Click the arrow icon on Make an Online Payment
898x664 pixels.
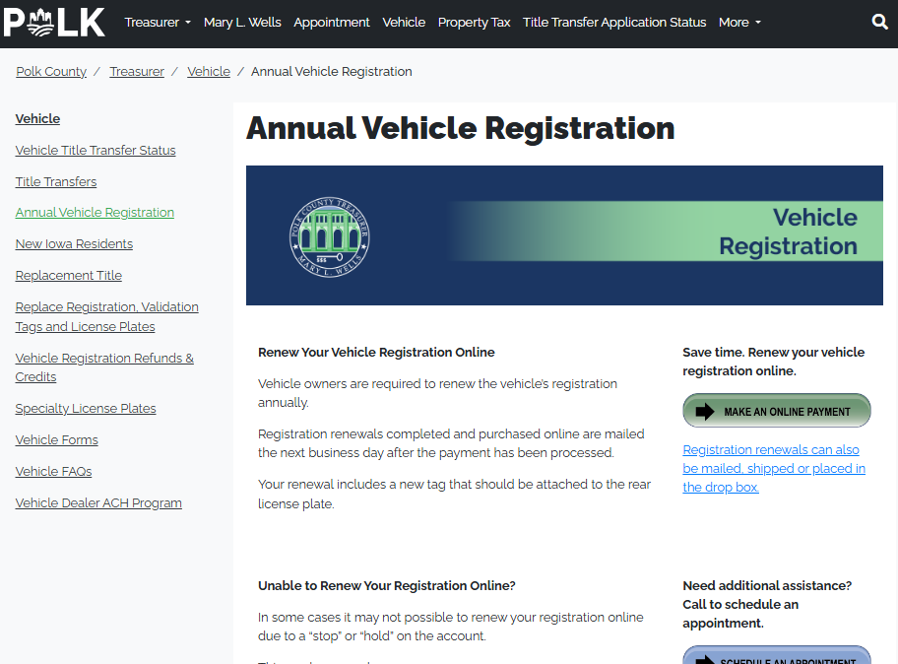(x=705, y=412)
